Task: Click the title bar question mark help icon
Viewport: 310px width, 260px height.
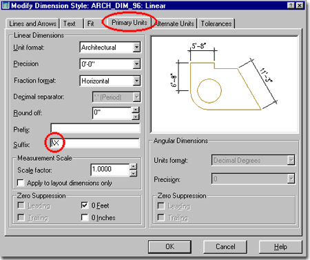Action: (x=291, y=6)
